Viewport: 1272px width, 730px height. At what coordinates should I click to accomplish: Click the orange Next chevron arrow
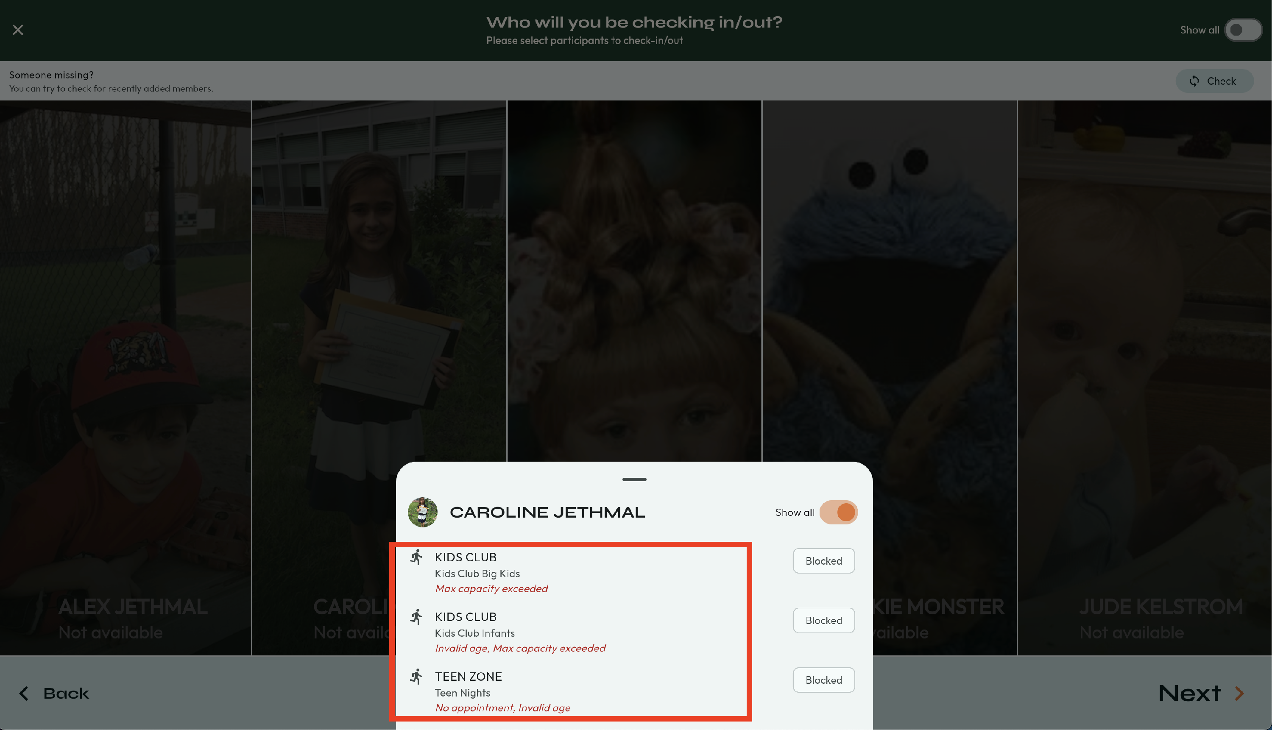click(x=1239, y=694)
